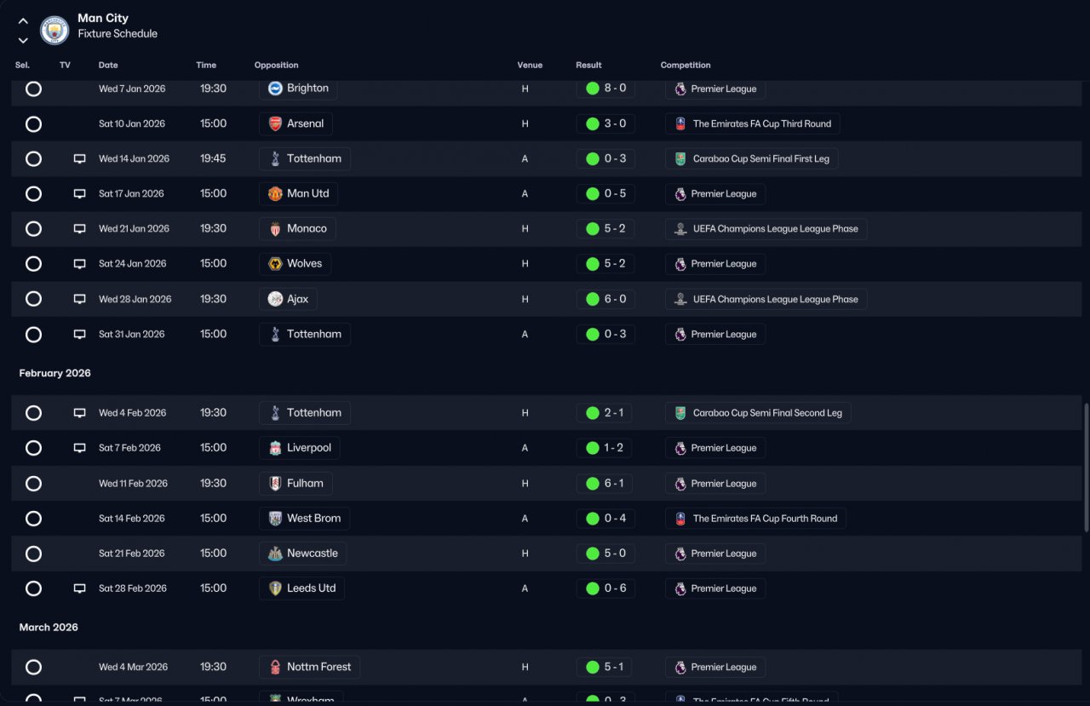Click the Liverpool crest icon
Screen dimensions: 1090x706
pyautogui.click(x=275, y=448)
